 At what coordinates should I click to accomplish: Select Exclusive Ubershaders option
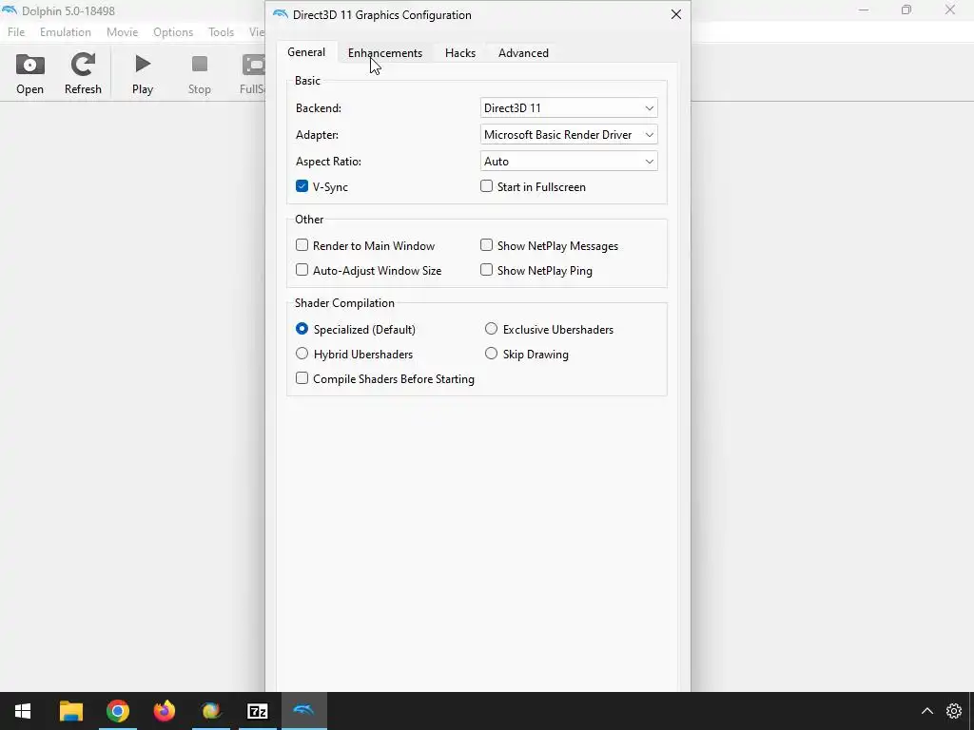tap(492, 329)
